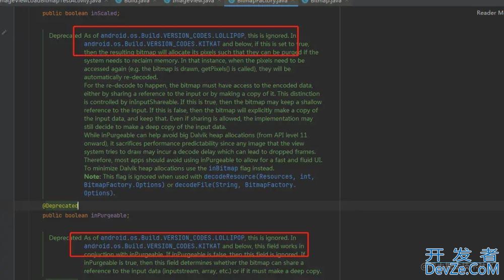Select the BitmapFactory.java editor tab
The image size is (504, 280).
click(261, 2)
